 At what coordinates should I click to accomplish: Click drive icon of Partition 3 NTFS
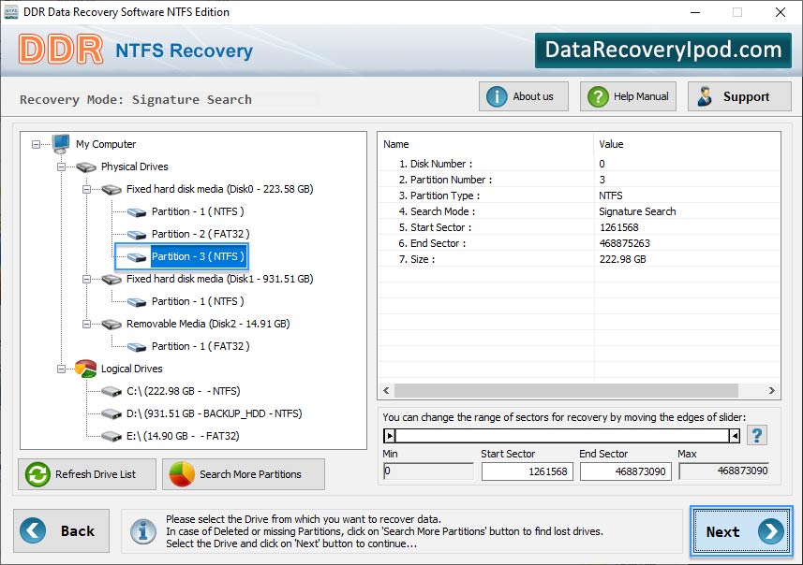point(137,257)
